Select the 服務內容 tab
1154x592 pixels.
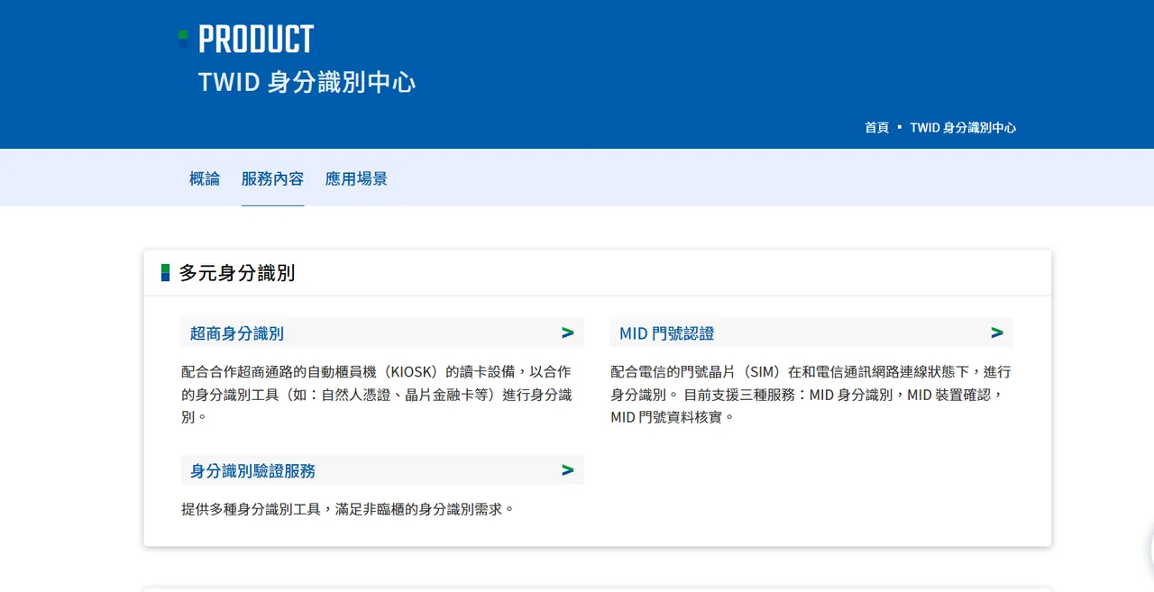pyautogui.click(x=272, y=178)
